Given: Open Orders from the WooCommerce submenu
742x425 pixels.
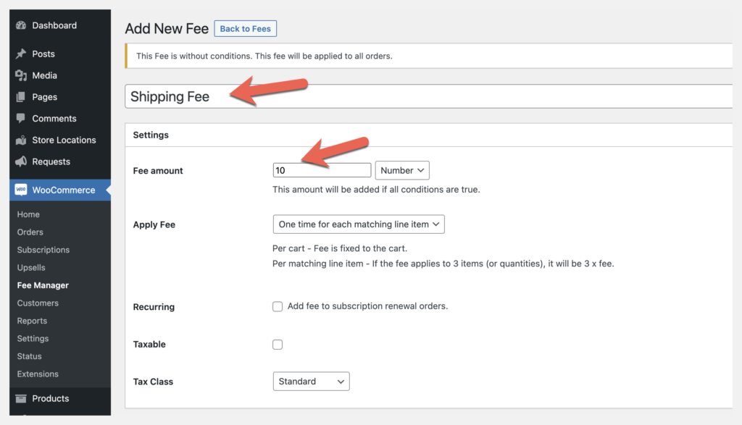Looking at the screenshot, I should tap(30, 232).
